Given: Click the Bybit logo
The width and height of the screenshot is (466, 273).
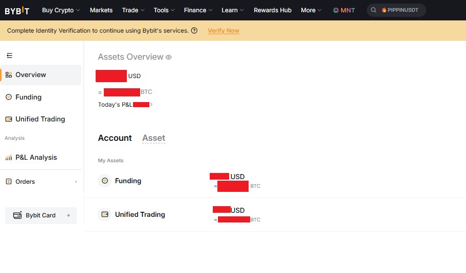Looking at the screenshot, I should [17, 11].
